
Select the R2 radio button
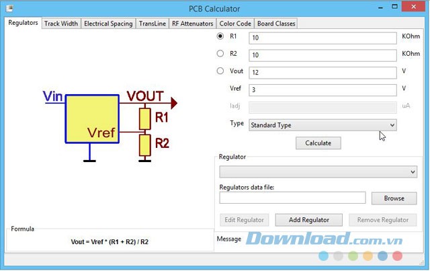(x=220, y=54)
